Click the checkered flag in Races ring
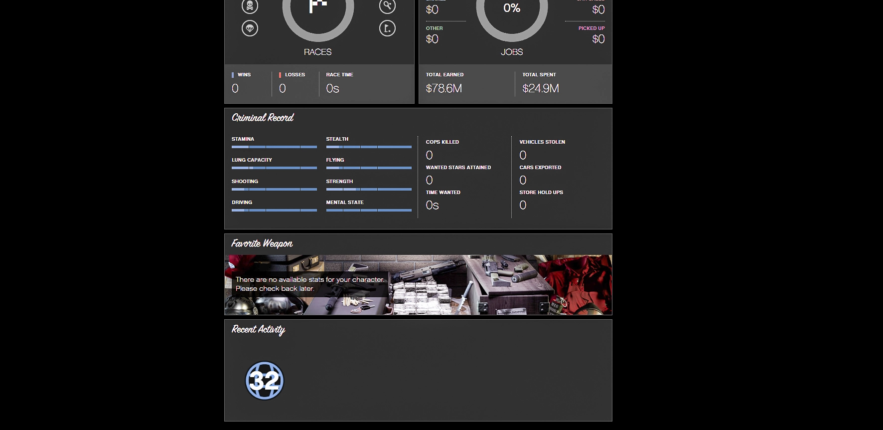Viewport: 883px width, 430px height. pos(318,6)
